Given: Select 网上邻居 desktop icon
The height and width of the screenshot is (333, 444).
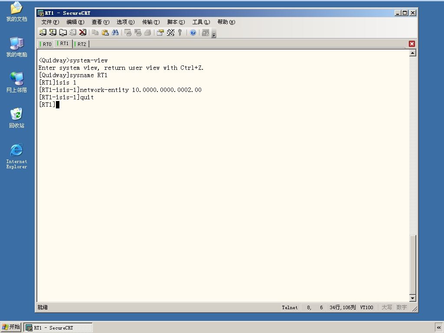Looking at the screenshot, I should tap(16, 82).
